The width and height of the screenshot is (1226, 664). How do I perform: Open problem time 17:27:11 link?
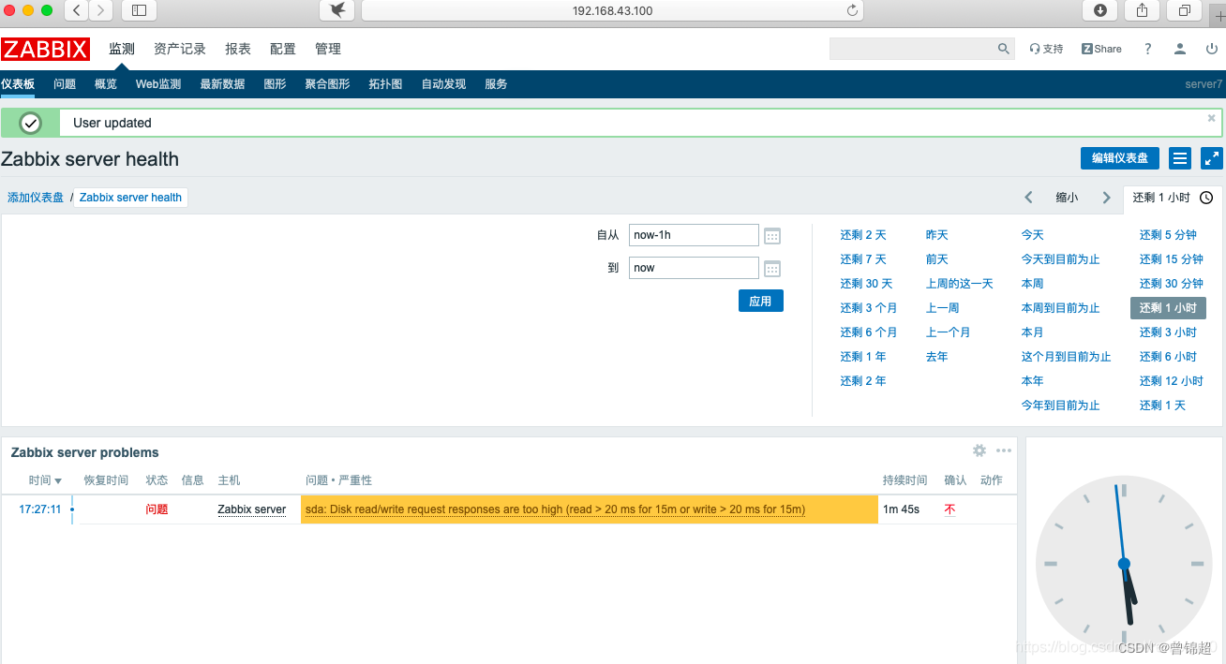(x=40, y=509)
